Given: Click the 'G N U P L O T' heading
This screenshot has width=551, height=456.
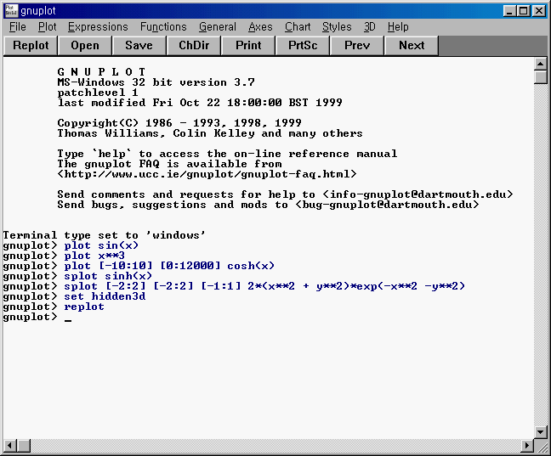Looking at the screenshot, I should click(101, 72).
